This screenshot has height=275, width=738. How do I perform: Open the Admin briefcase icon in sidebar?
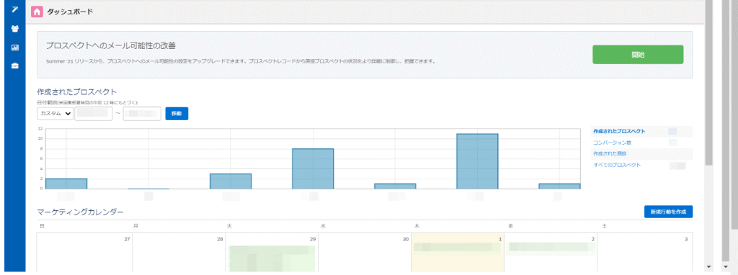[x=14, y=66]
